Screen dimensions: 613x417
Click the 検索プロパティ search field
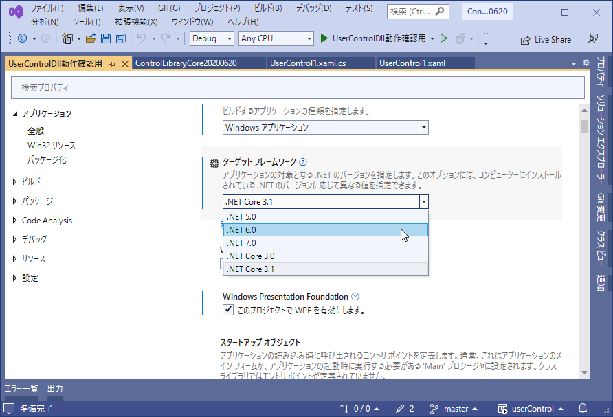298,87
